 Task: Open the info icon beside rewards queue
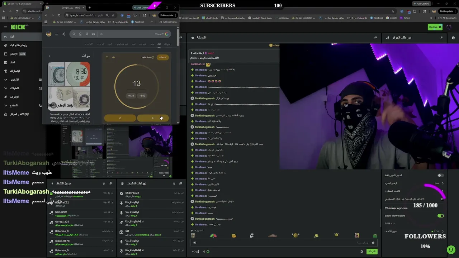coord(453,38)
